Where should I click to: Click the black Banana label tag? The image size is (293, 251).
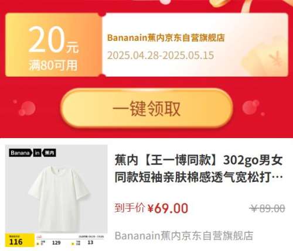pos(21,153)
